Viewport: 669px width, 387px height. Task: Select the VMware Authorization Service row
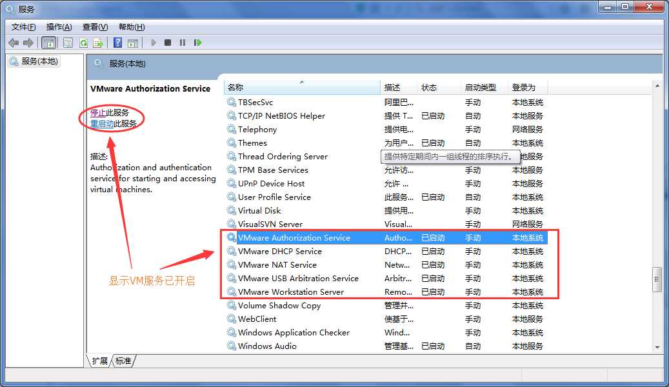click(385, 237)
